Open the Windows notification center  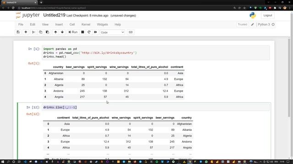pyautogui.click(x=288, y=162)
